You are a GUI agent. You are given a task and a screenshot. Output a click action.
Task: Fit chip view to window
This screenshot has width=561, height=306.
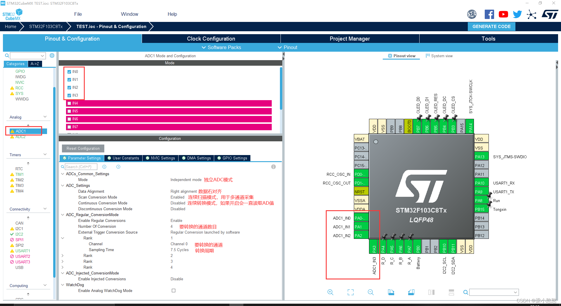coord(351,292)
